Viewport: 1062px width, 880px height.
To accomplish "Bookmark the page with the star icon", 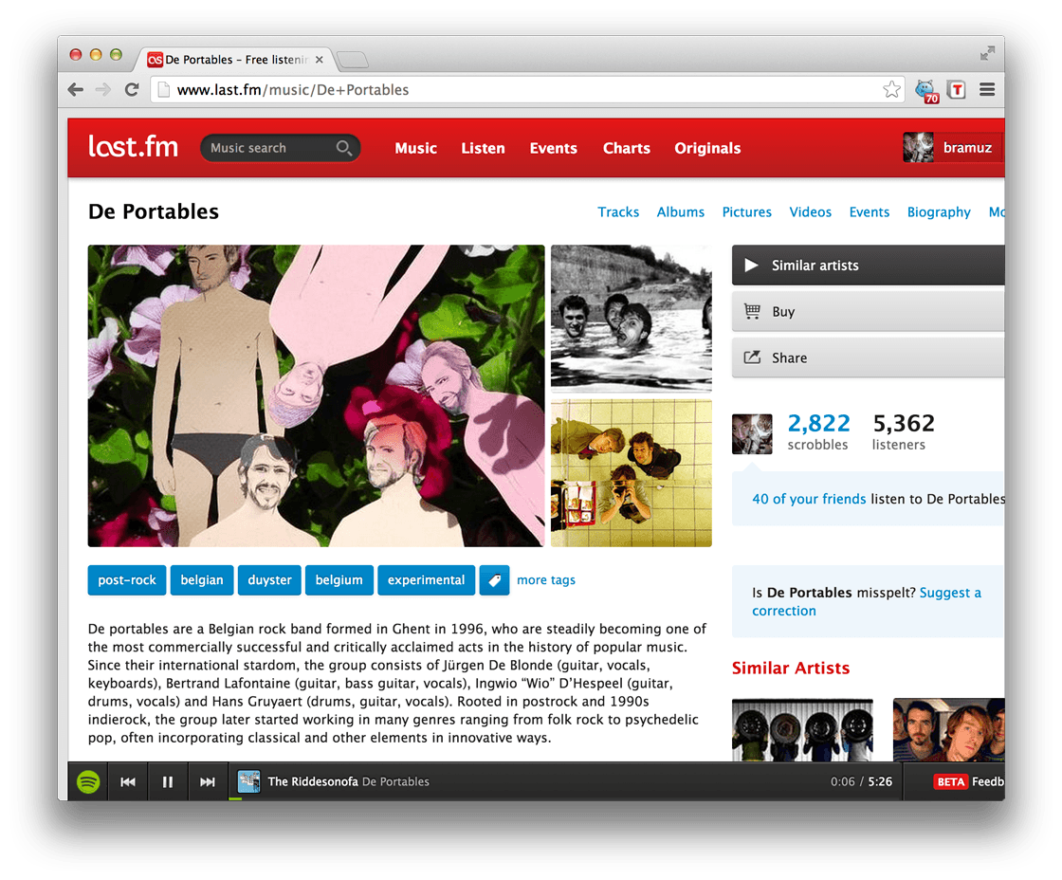I will [x=891, y=89].
